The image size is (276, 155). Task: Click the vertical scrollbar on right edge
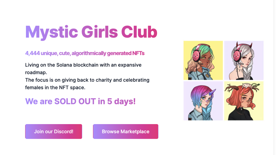tap(274, 77)
